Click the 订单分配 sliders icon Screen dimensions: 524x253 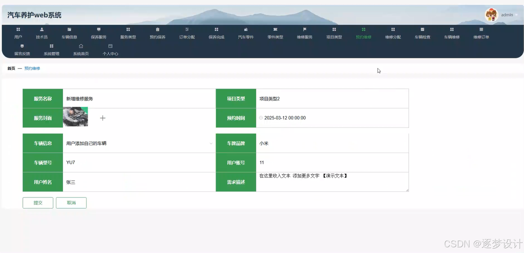click(x=187, y=29)
